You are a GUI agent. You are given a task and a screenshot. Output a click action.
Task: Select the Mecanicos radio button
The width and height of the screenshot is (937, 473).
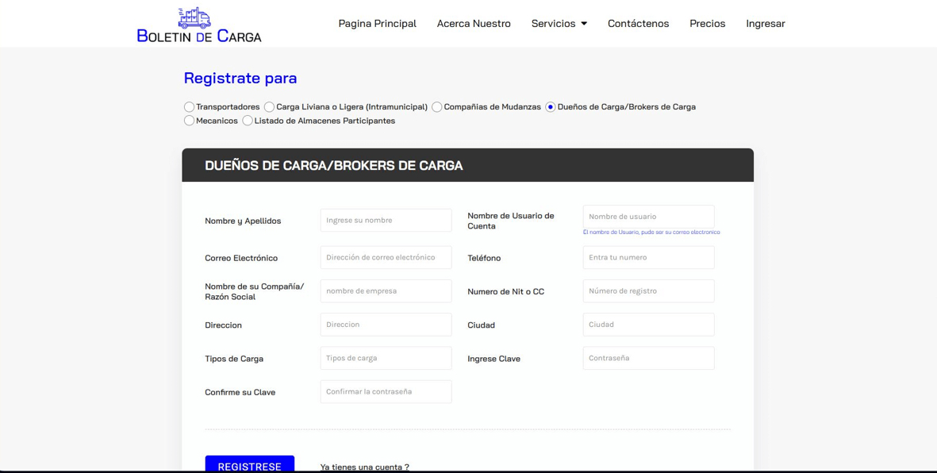click(x=190, y=121)
